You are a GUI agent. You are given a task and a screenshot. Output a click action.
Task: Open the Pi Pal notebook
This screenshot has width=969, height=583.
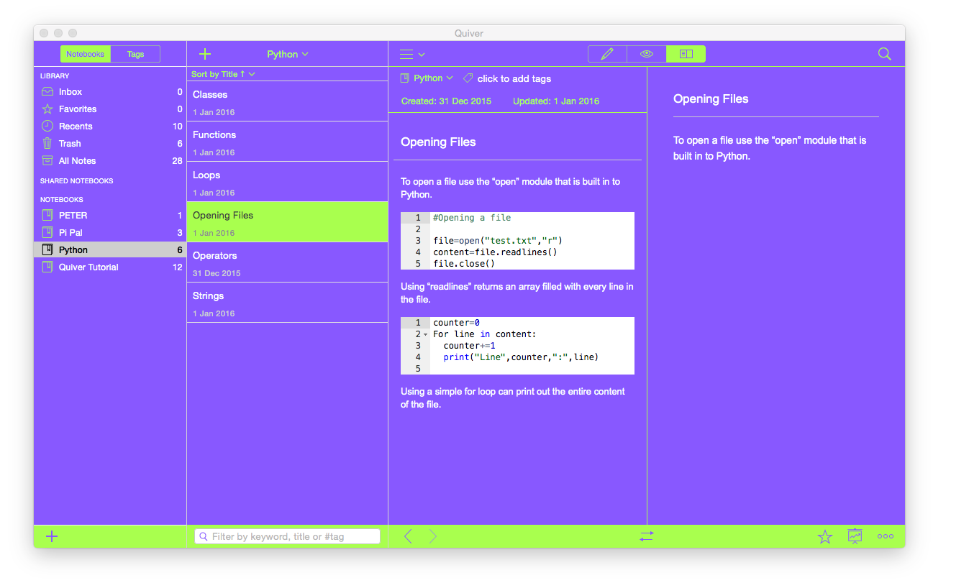110,232
